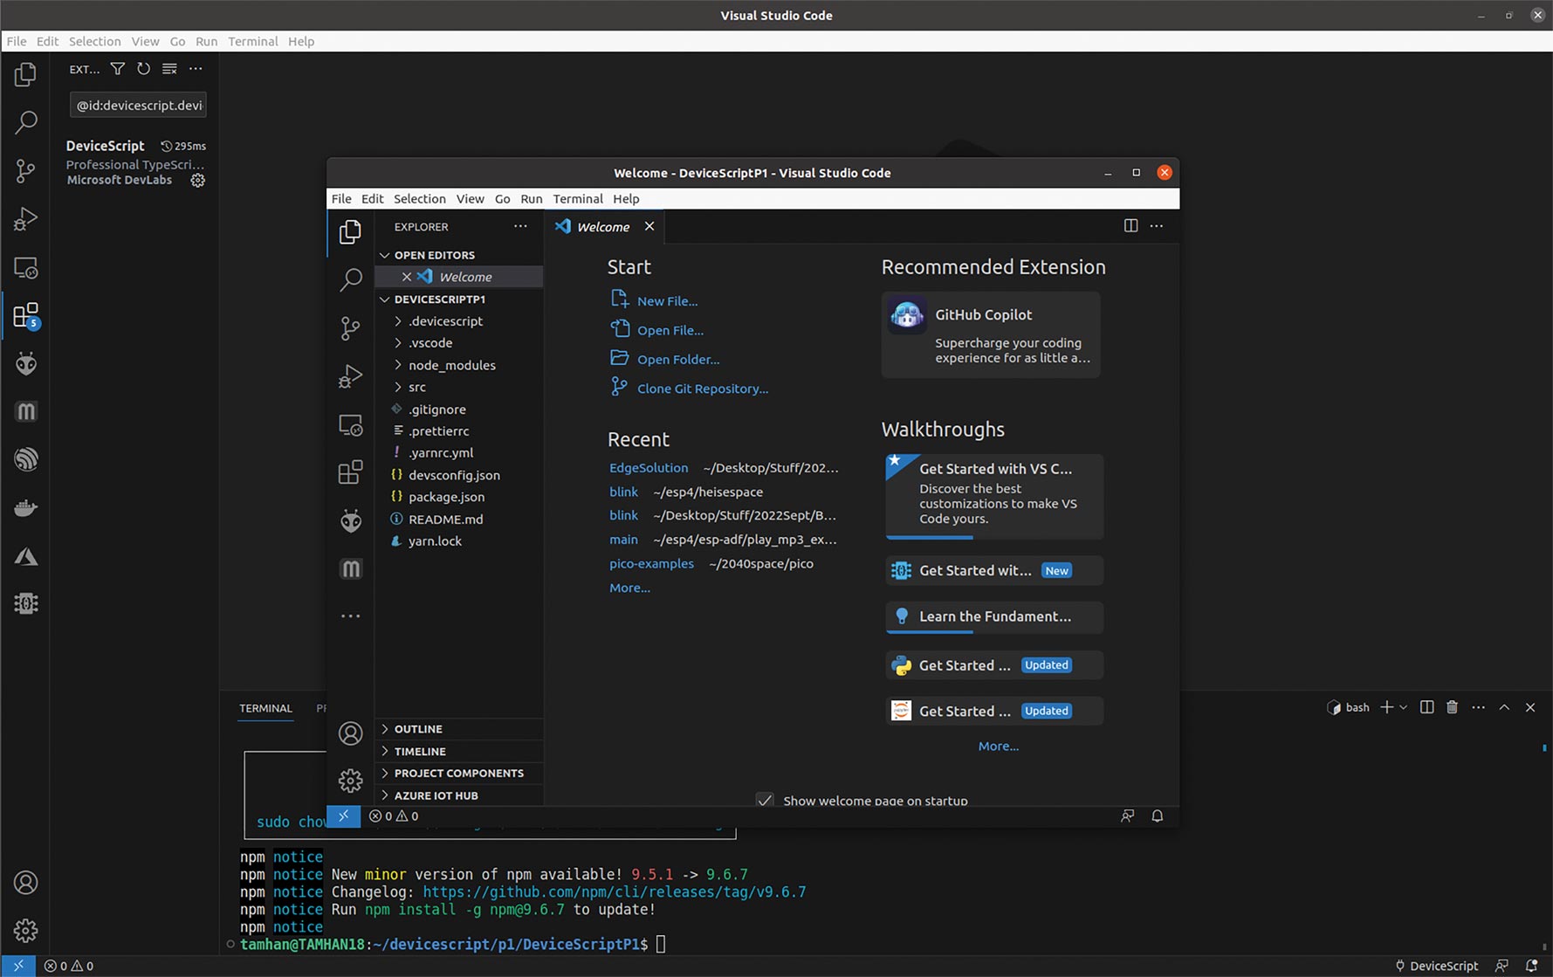Open Search in background window activity bar
The width and height of the screenshot is (1553, 977).
[x=25, y=122]
